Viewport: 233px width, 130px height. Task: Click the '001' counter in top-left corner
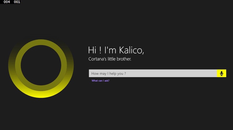tap(17, 2)
